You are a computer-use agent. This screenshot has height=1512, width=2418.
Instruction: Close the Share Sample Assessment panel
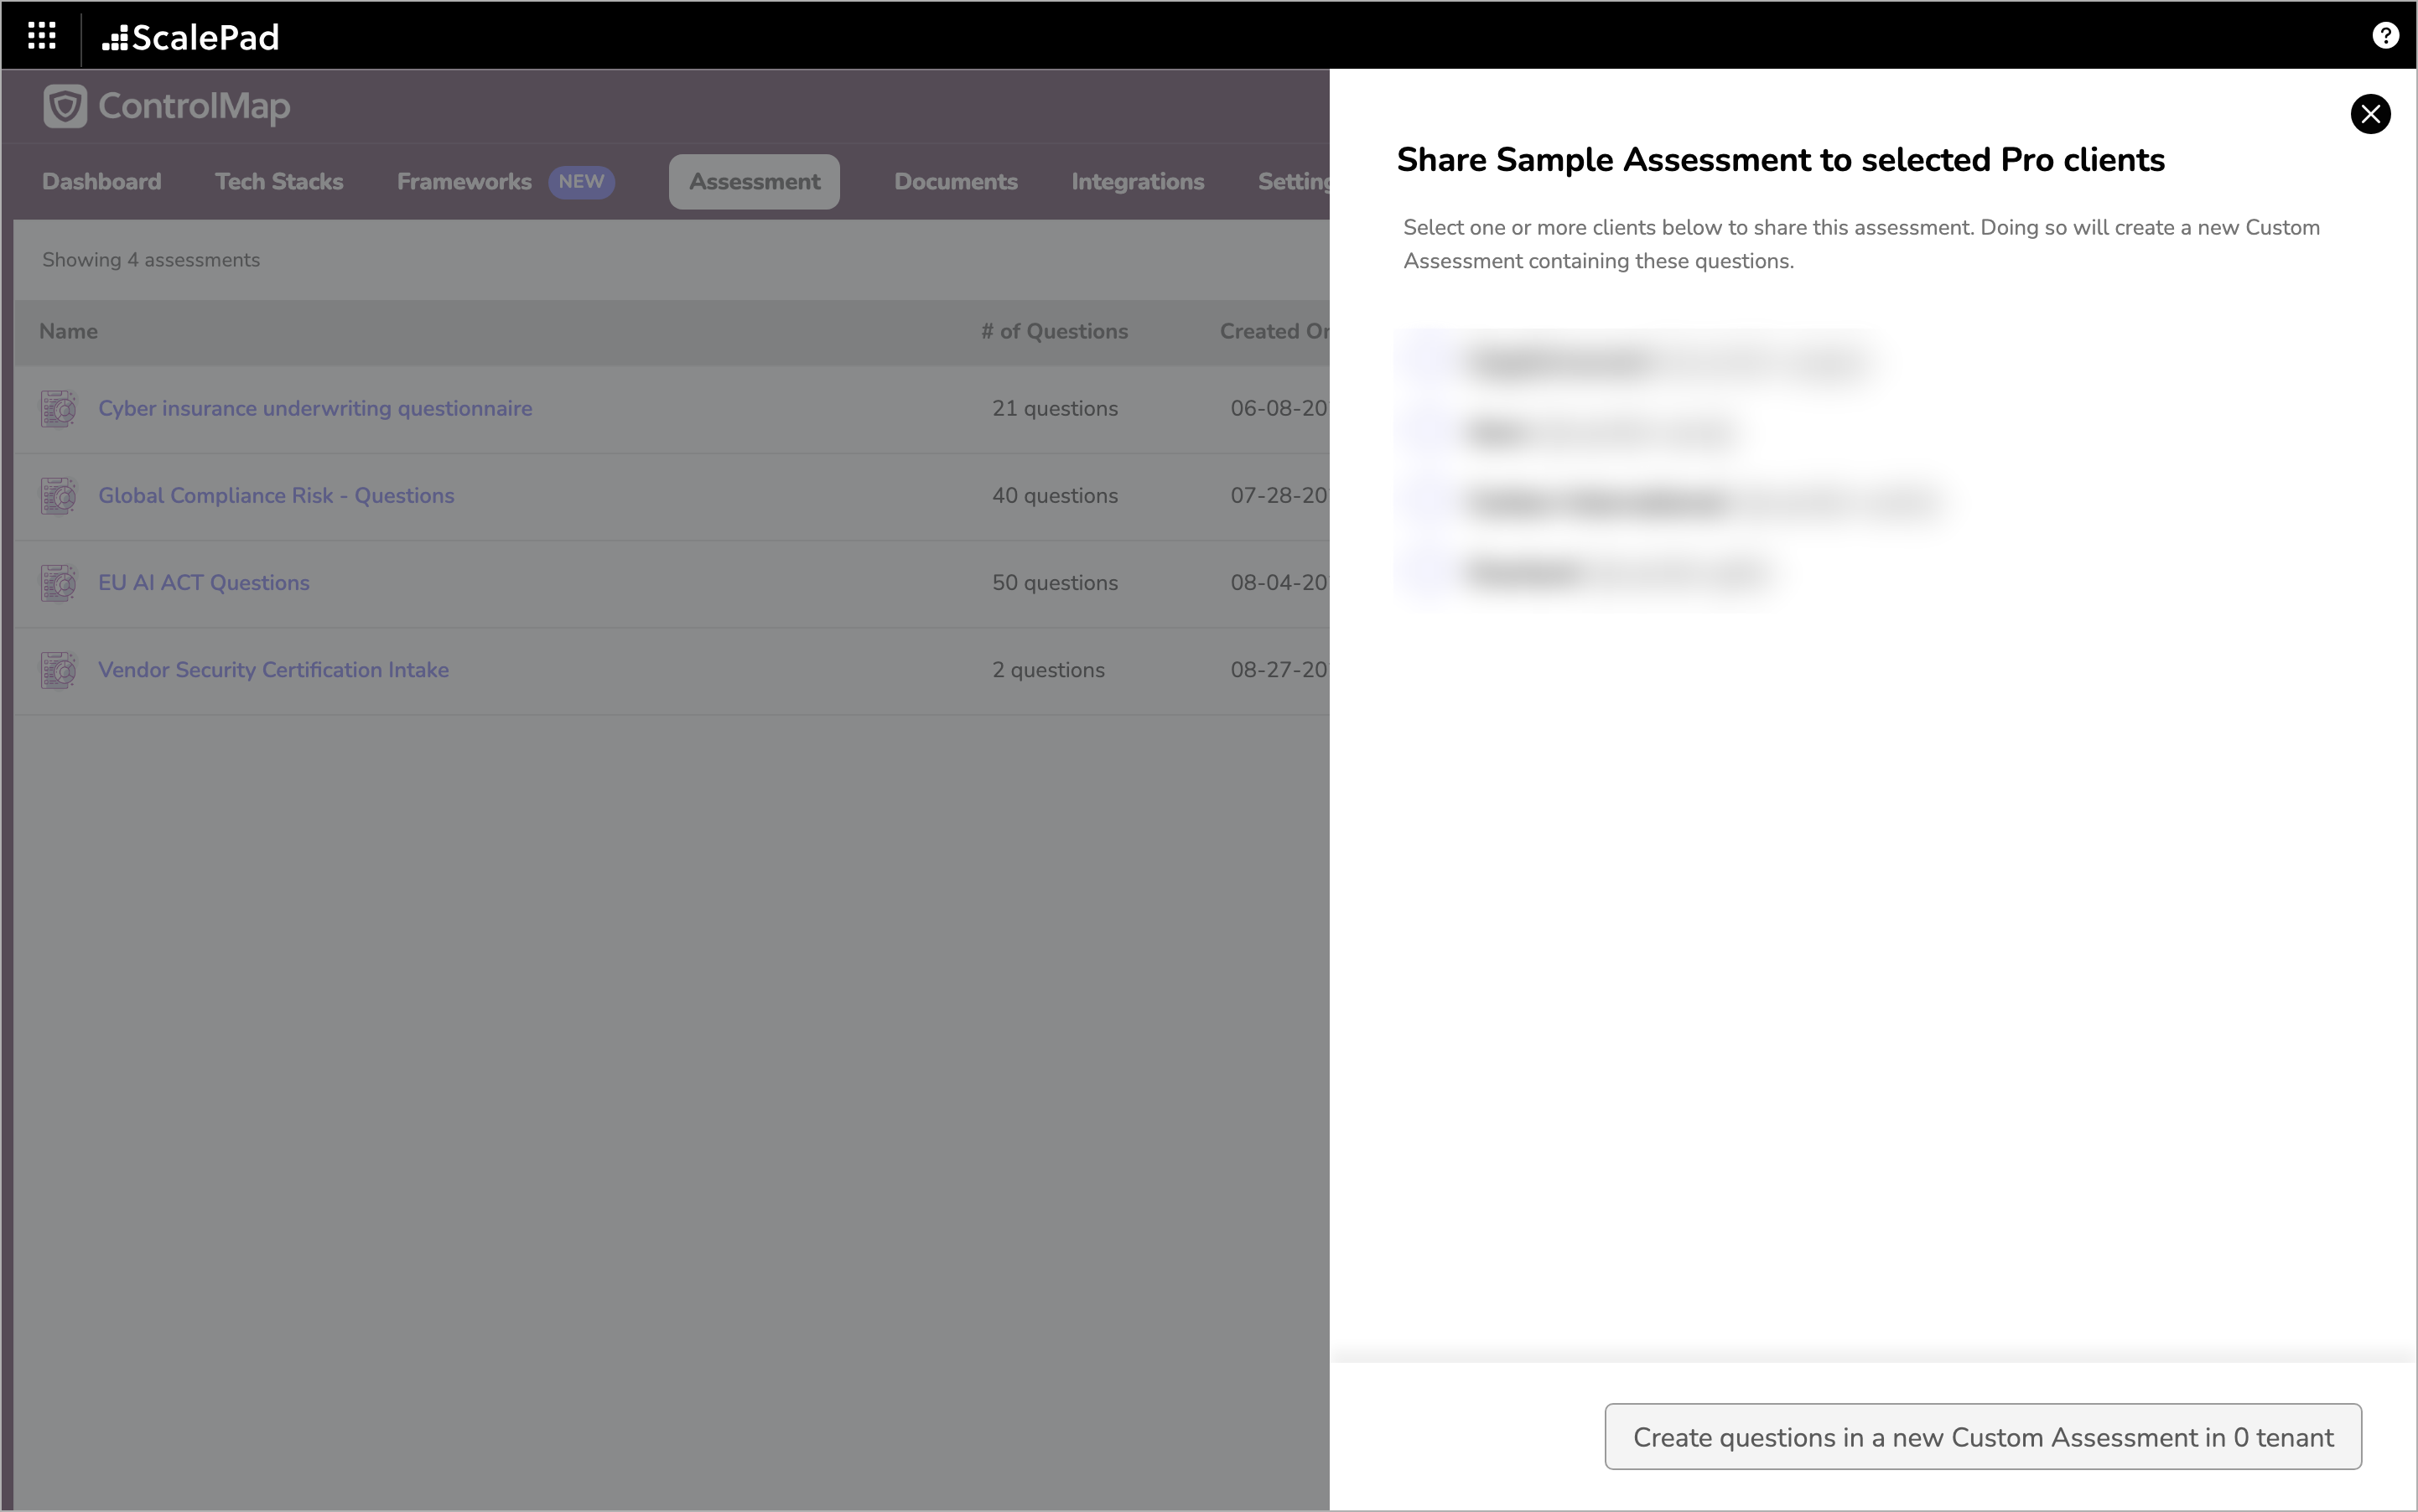pos(2369,114)
